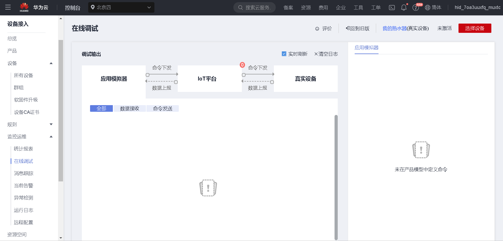The height and width of the screenshot is (241, 503).
Task: Open 所有设备 in the sidebar
Action: 24,75
